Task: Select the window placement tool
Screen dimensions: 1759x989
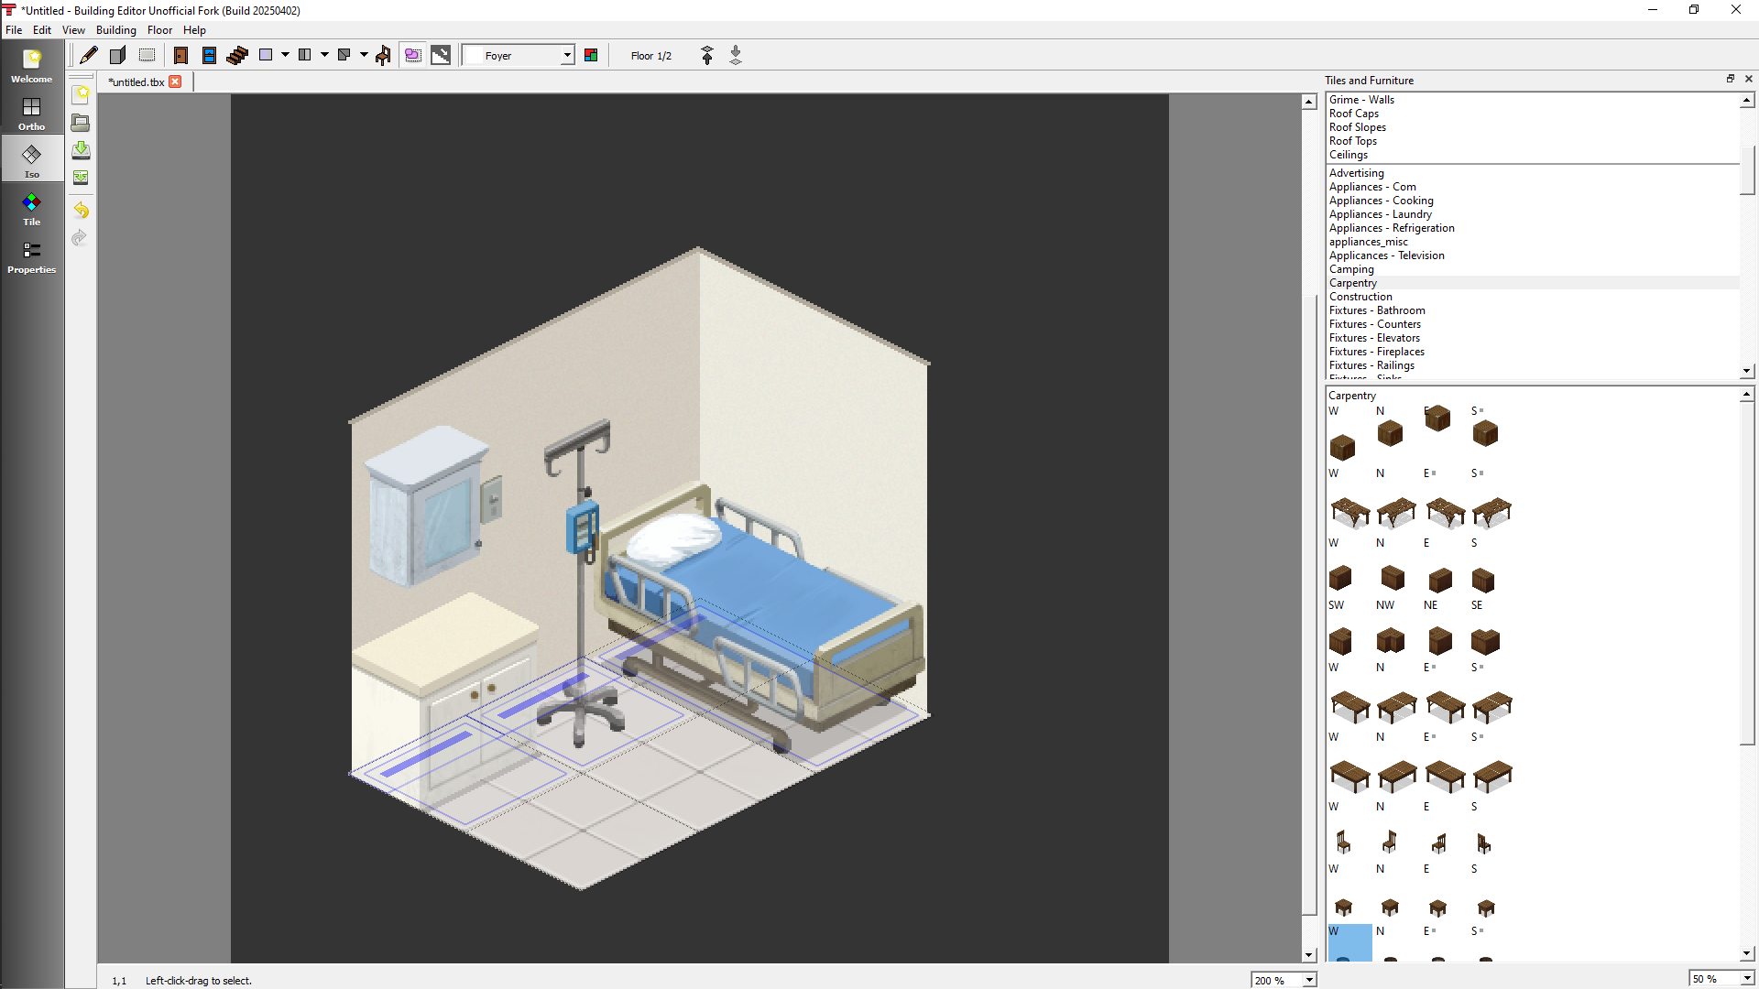Action: click(x=209, y=55)
